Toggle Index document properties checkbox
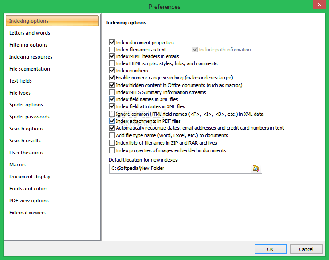This screenshot has width=329, height=260. coord(112,43)
